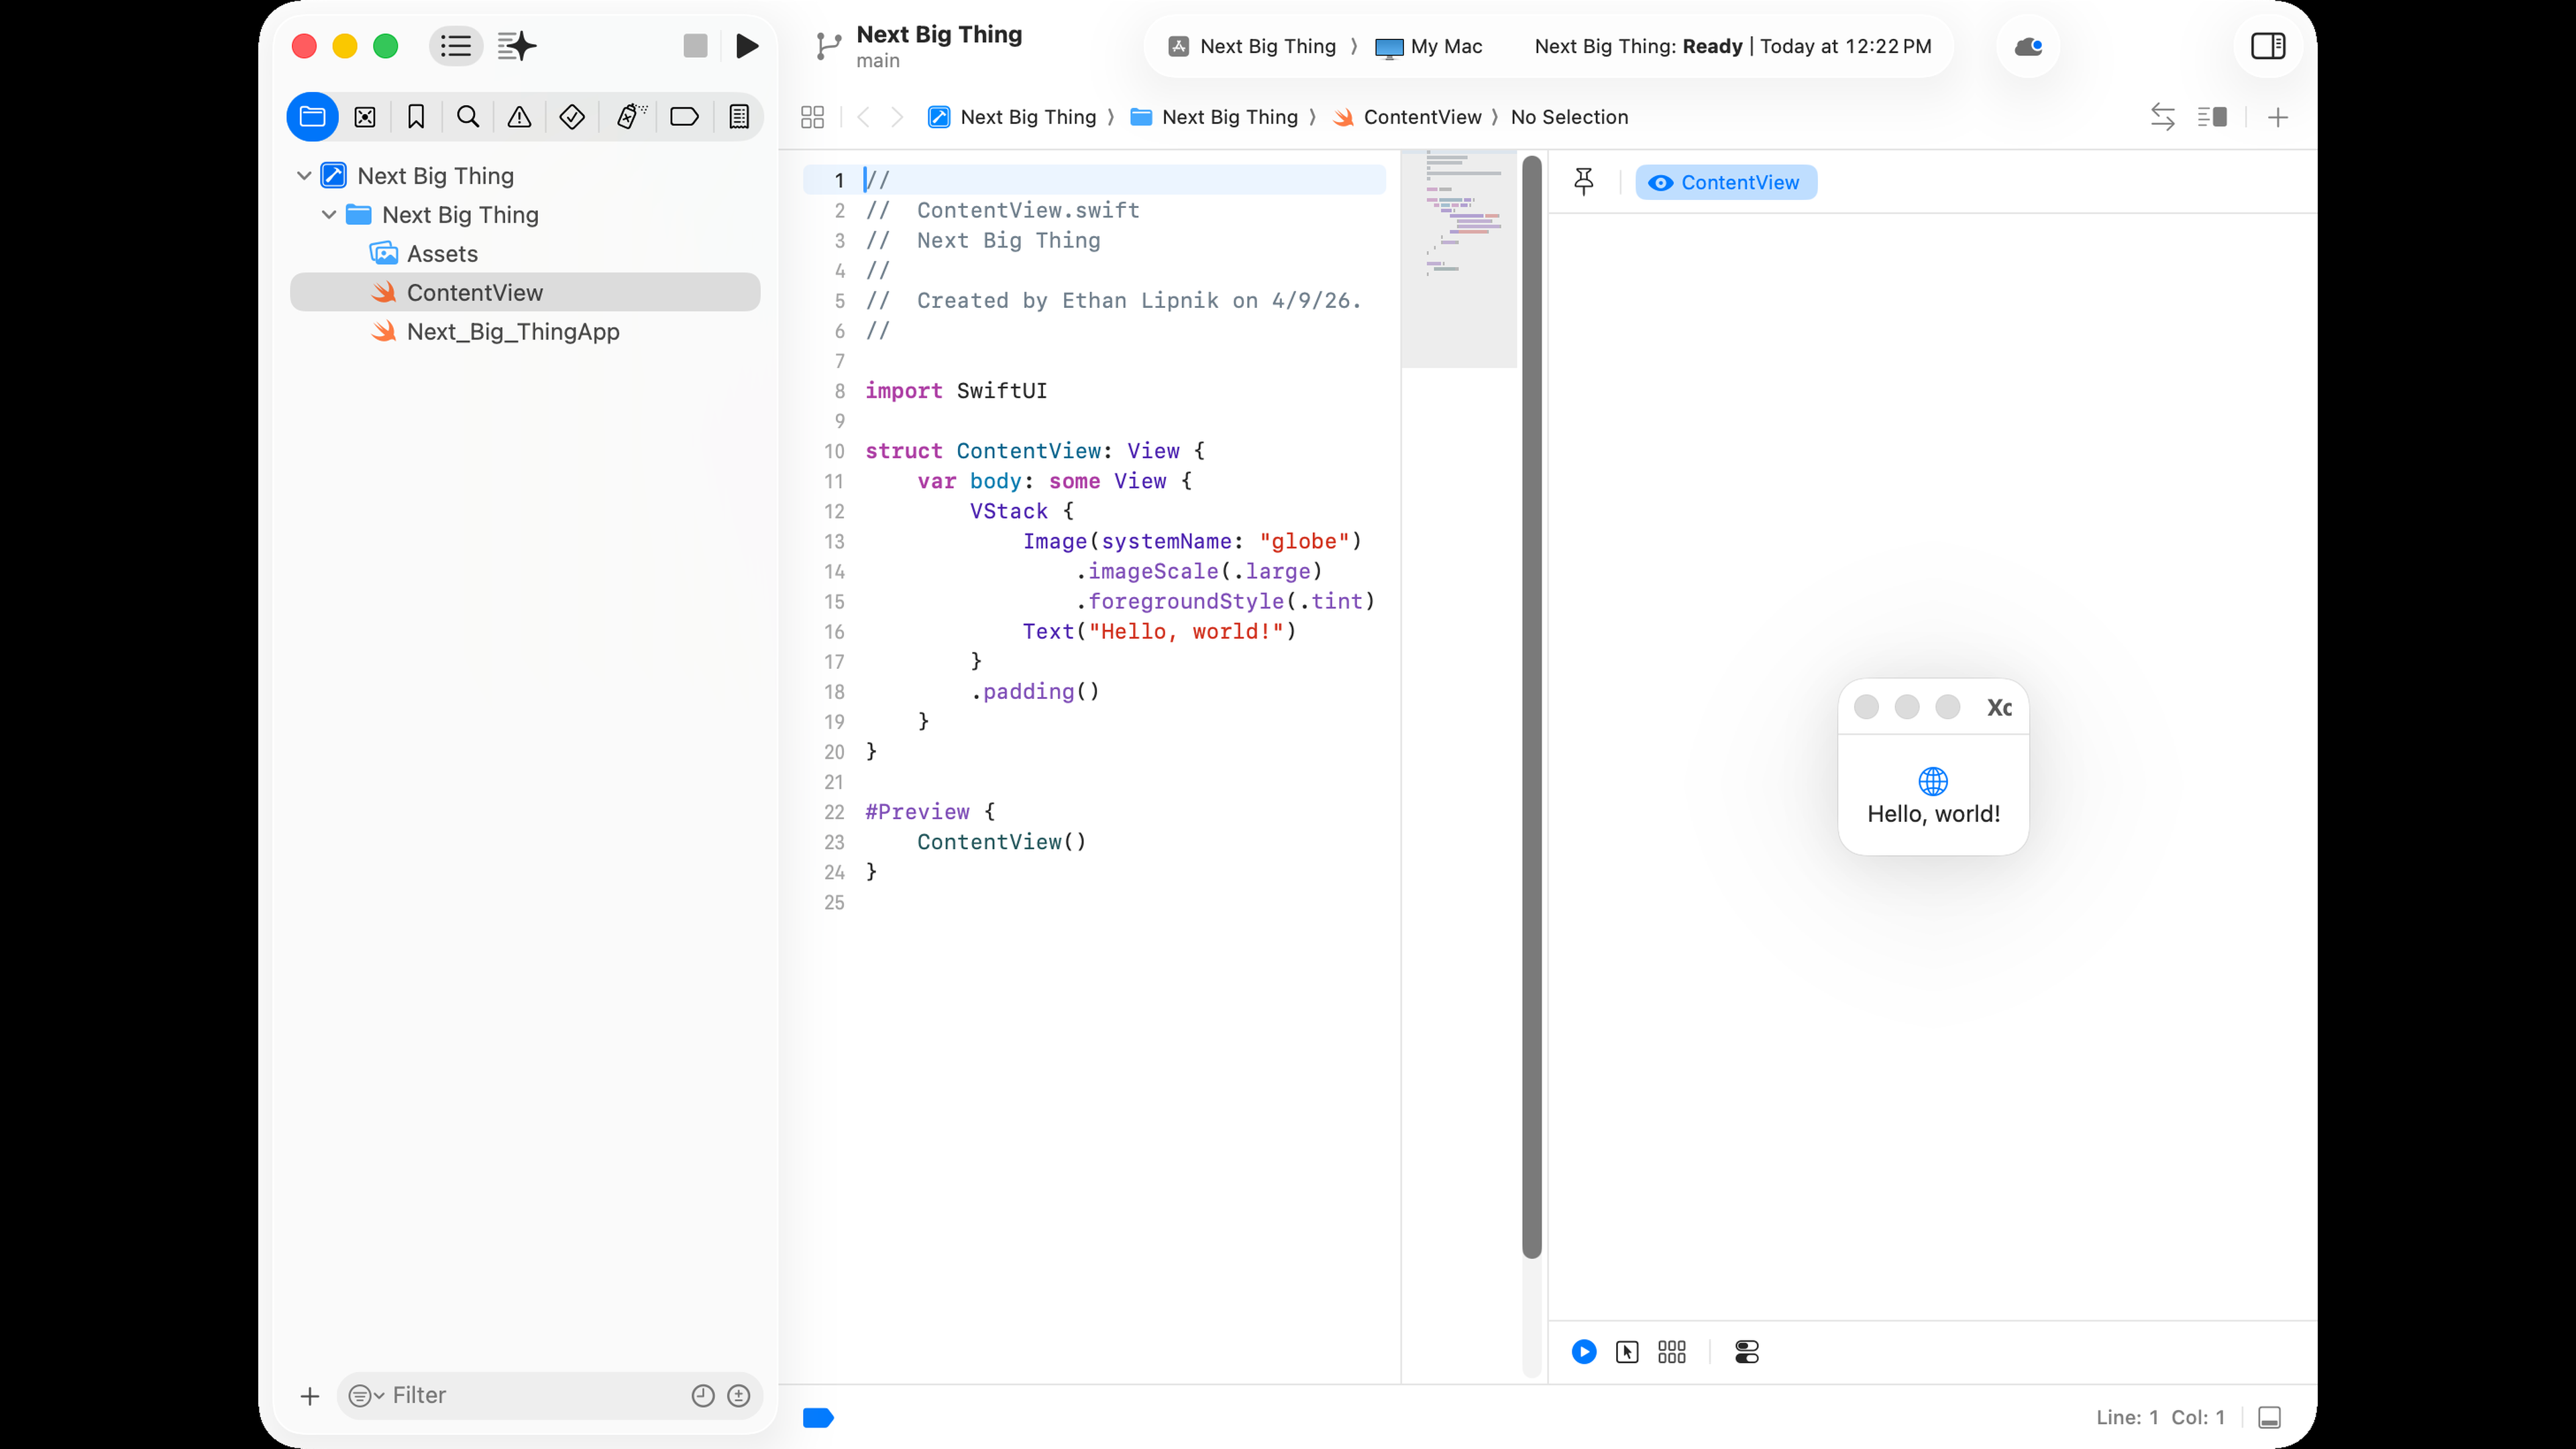Click the Stop button in toolbar

coord(695,46)
